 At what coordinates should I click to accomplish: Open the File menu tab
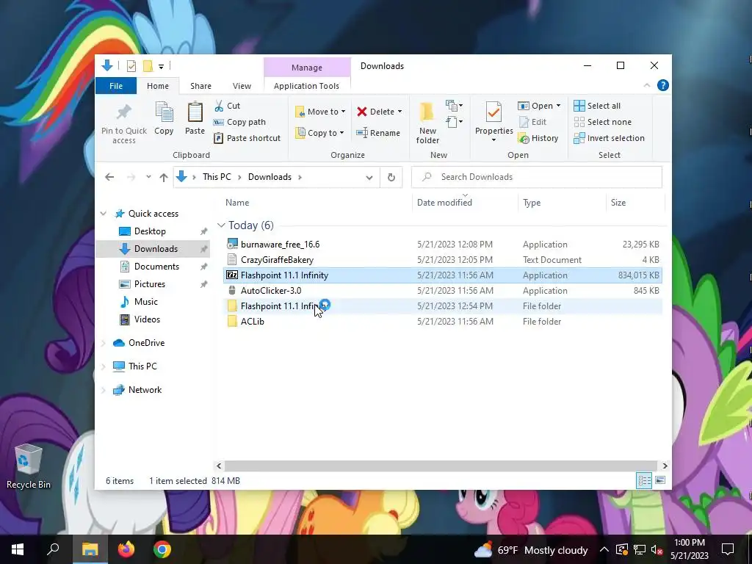pyautogui.click(x=116, y=86)
